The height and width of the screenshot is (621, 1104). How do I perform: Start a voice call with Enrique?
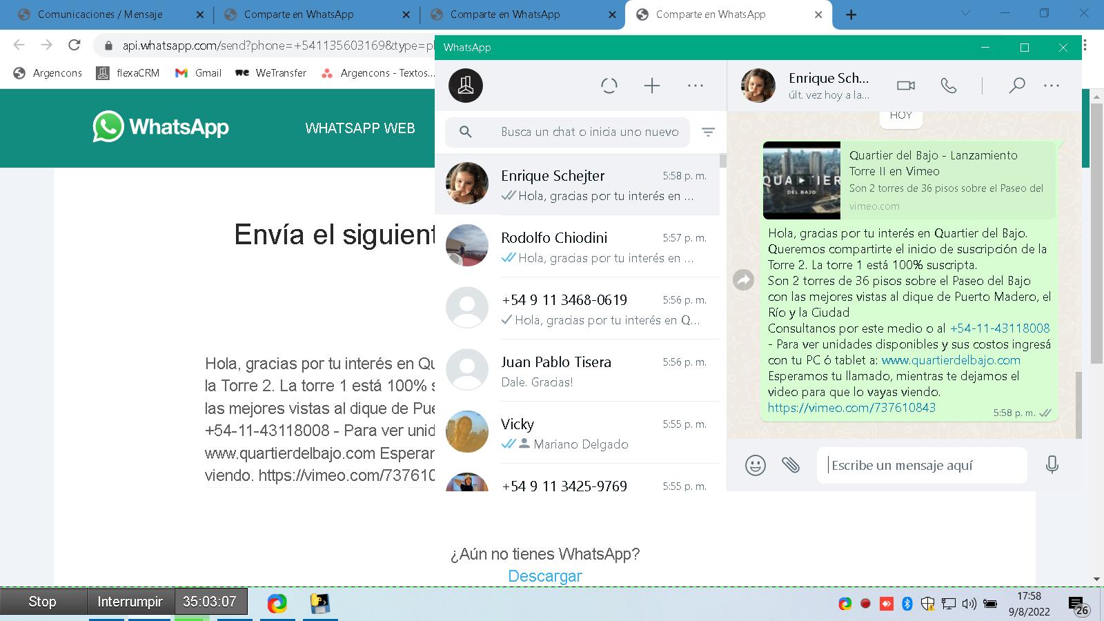click(949, 86)
